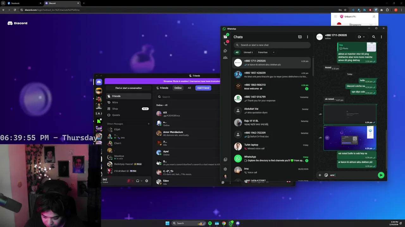Open Amor Mendacium in friends list
405x227 pixels.
click(188, 133)
